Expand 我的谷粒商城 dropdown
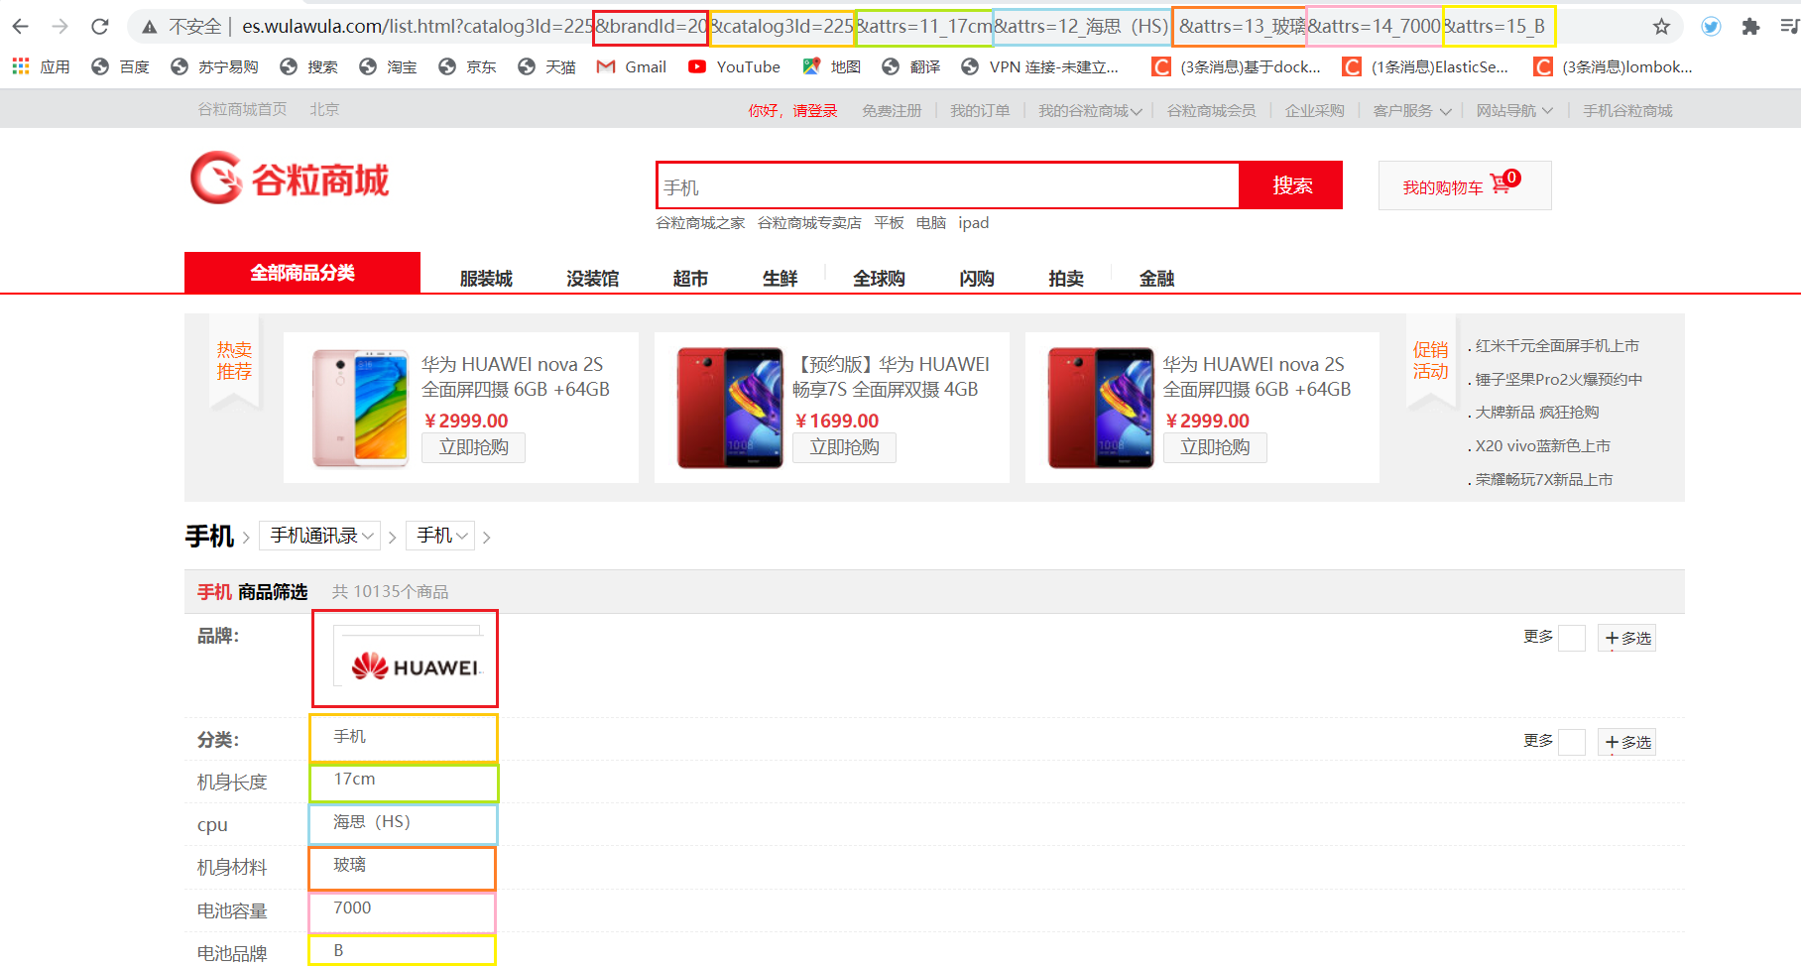The width and height of the screenshot is (1801, 967). (1090, 111)
